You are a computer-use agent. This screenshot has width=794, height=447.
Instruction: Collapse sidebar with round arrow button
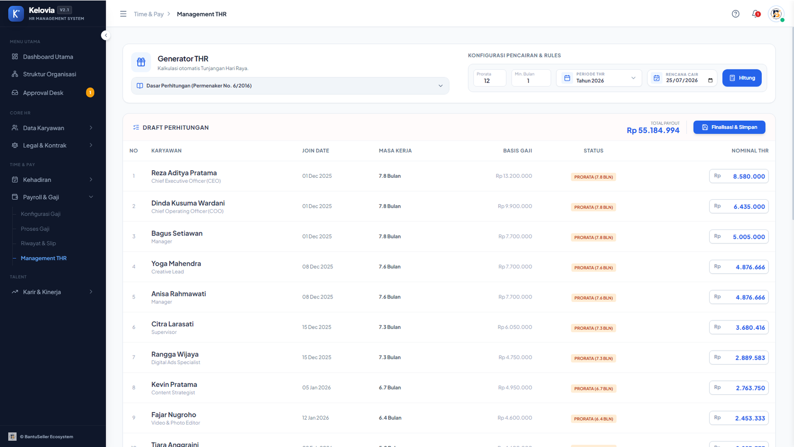[x=106, y=35]
